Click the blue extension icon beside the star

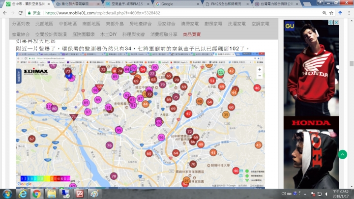[x=340, y=13]
